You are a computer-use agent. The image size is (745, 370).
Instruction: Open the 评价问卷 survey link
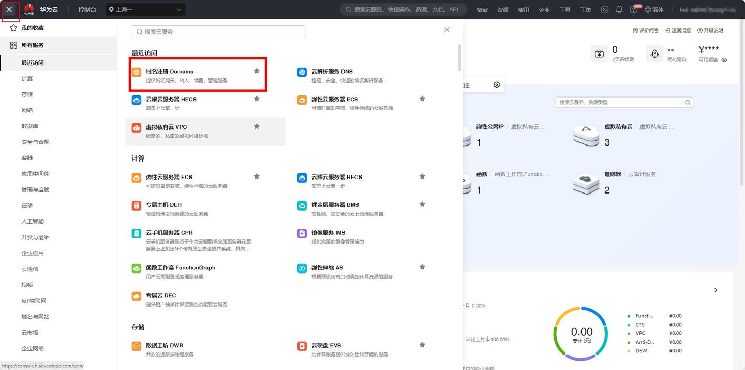pos(646,30)
